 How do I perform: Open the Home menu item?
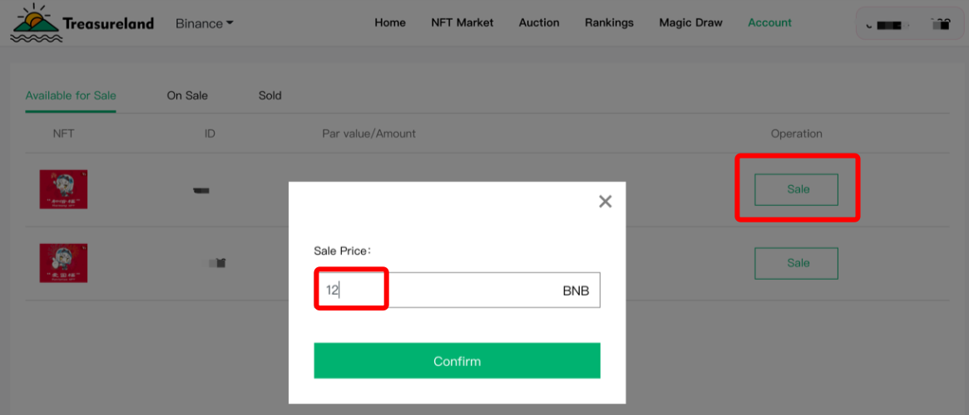point(390,22)
